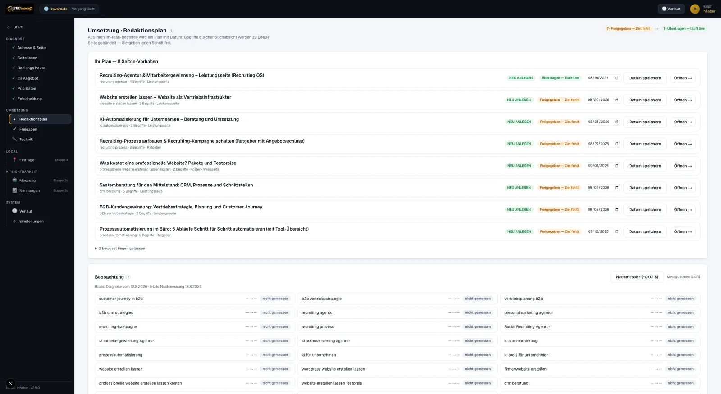Click the help icon next to Redaktionsplan heading
Viewport: 721px width, 394px height.
171,31
